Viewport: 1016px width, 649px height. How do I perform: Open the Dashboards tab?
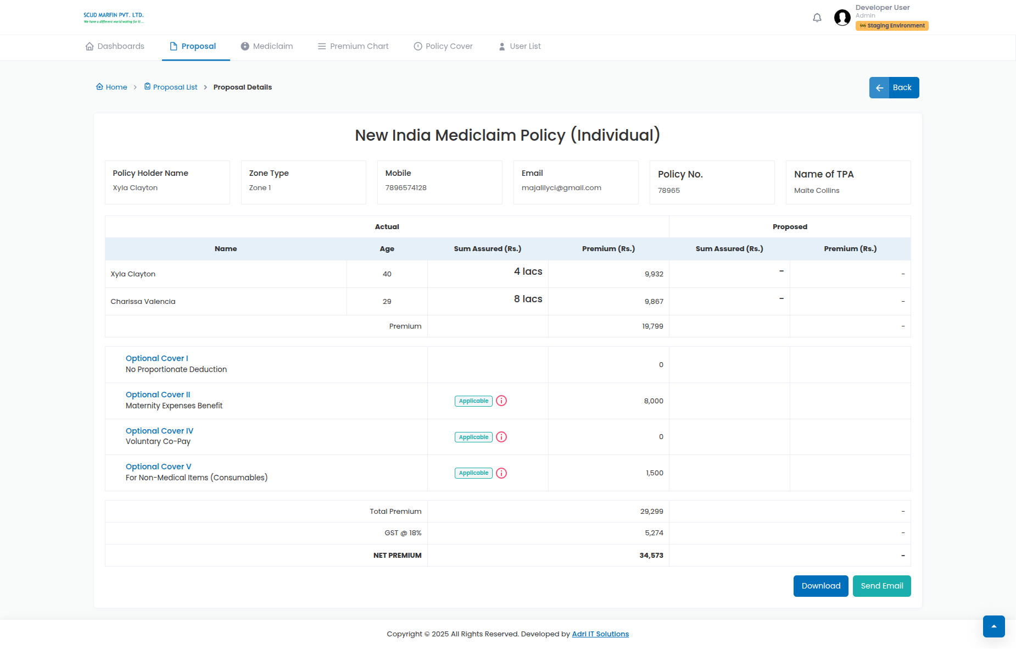(x=115, y=46)
